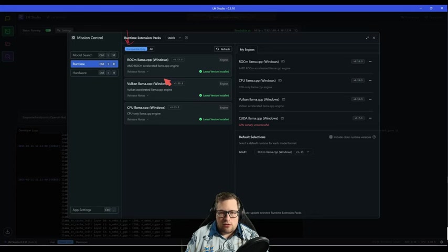Expand Release Notes for Vulkan llama.cpp

(x=138, y=96)
